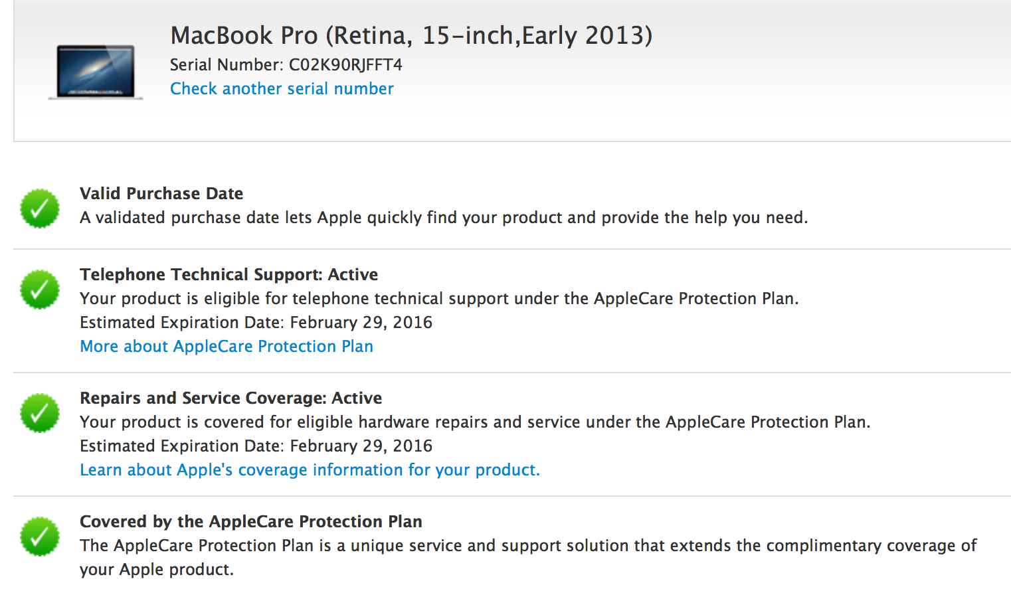Click the Covered by the AppleCare Protection Plan heading
Screen dimensions: 1011x595
(251, 521)
